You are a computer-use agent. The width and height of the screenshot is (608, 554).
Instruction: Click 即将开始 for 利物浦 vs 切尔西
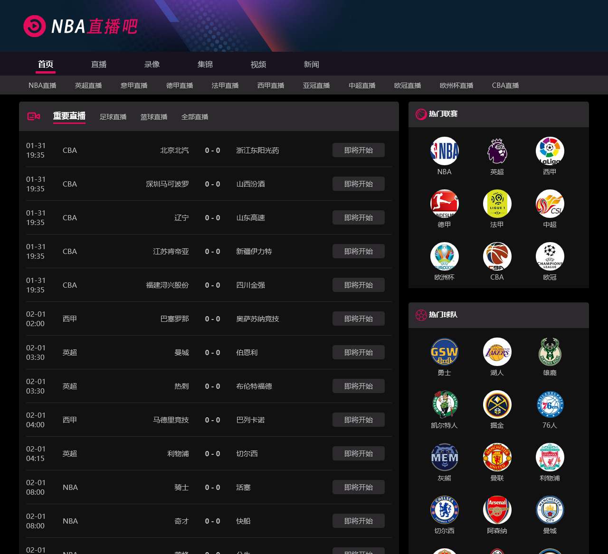[359, 453]
